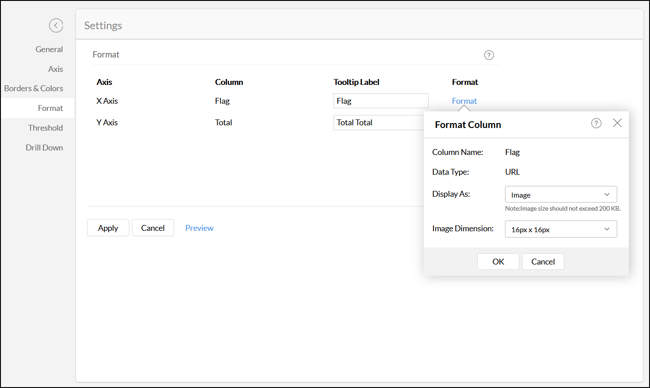This screenshot has width=650, height=388.
Task: Click the Preview link
Action: coord(199,228)
